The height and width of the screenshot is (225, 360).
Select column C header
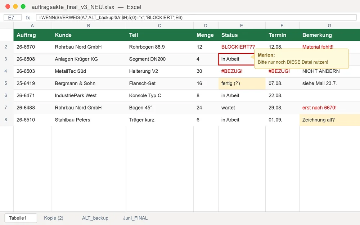pos(160,26)
